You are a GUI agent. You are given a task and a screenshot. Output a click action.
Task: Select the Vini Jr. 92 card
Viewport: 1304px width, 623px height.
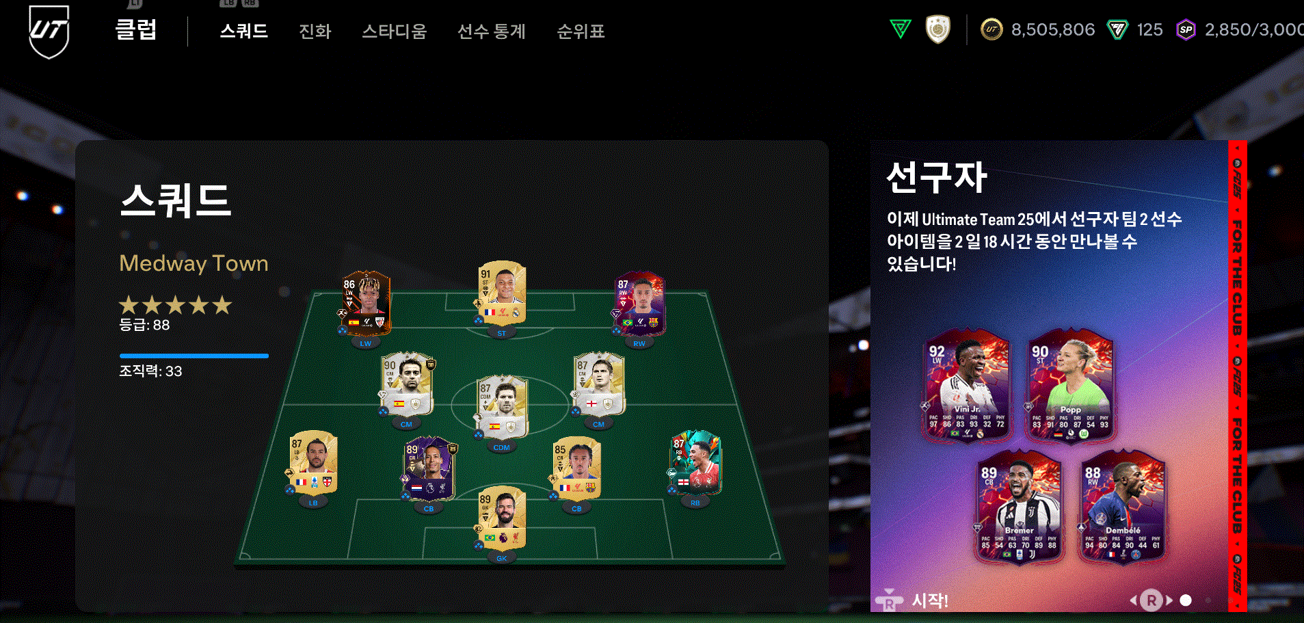(966, 385)
